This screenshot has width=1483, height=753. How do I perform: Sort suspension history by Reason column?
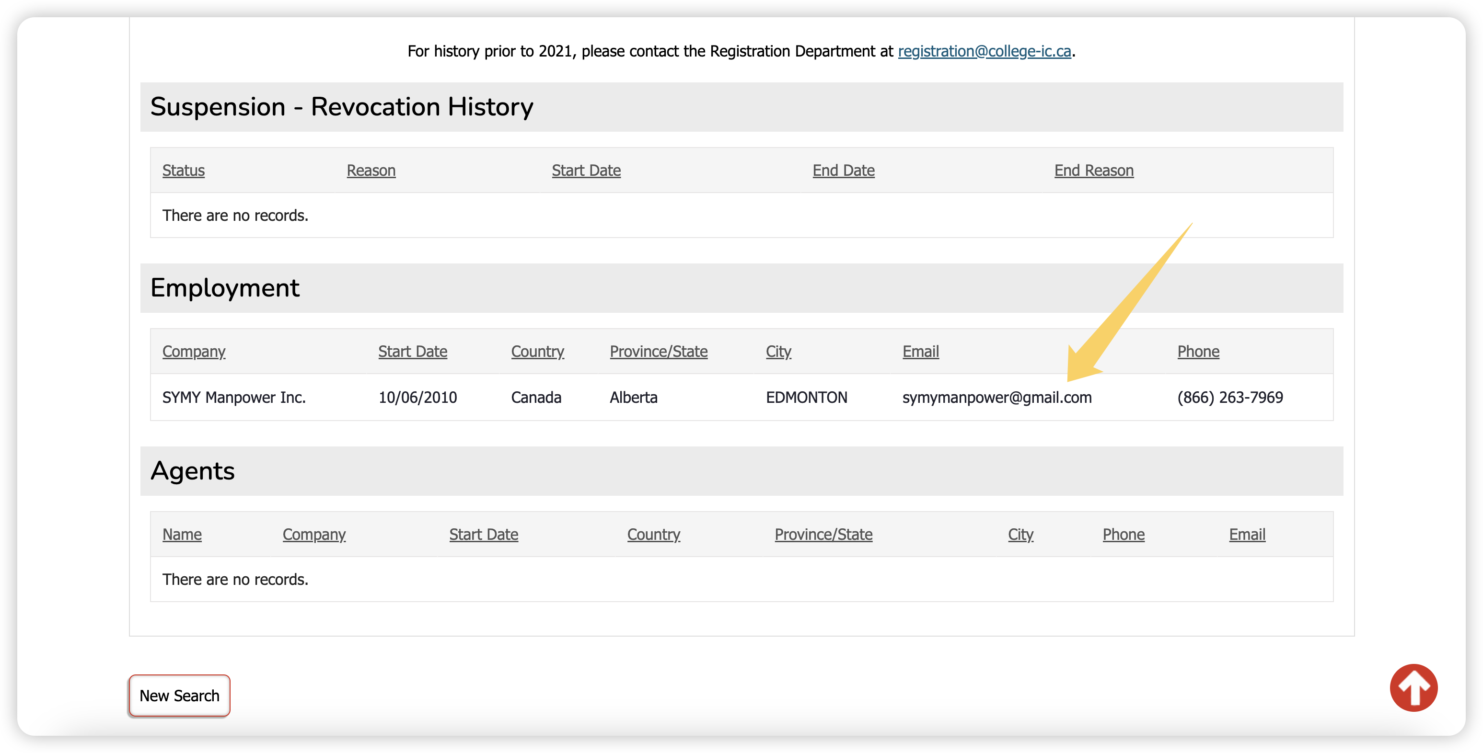[x=371, y=170]
